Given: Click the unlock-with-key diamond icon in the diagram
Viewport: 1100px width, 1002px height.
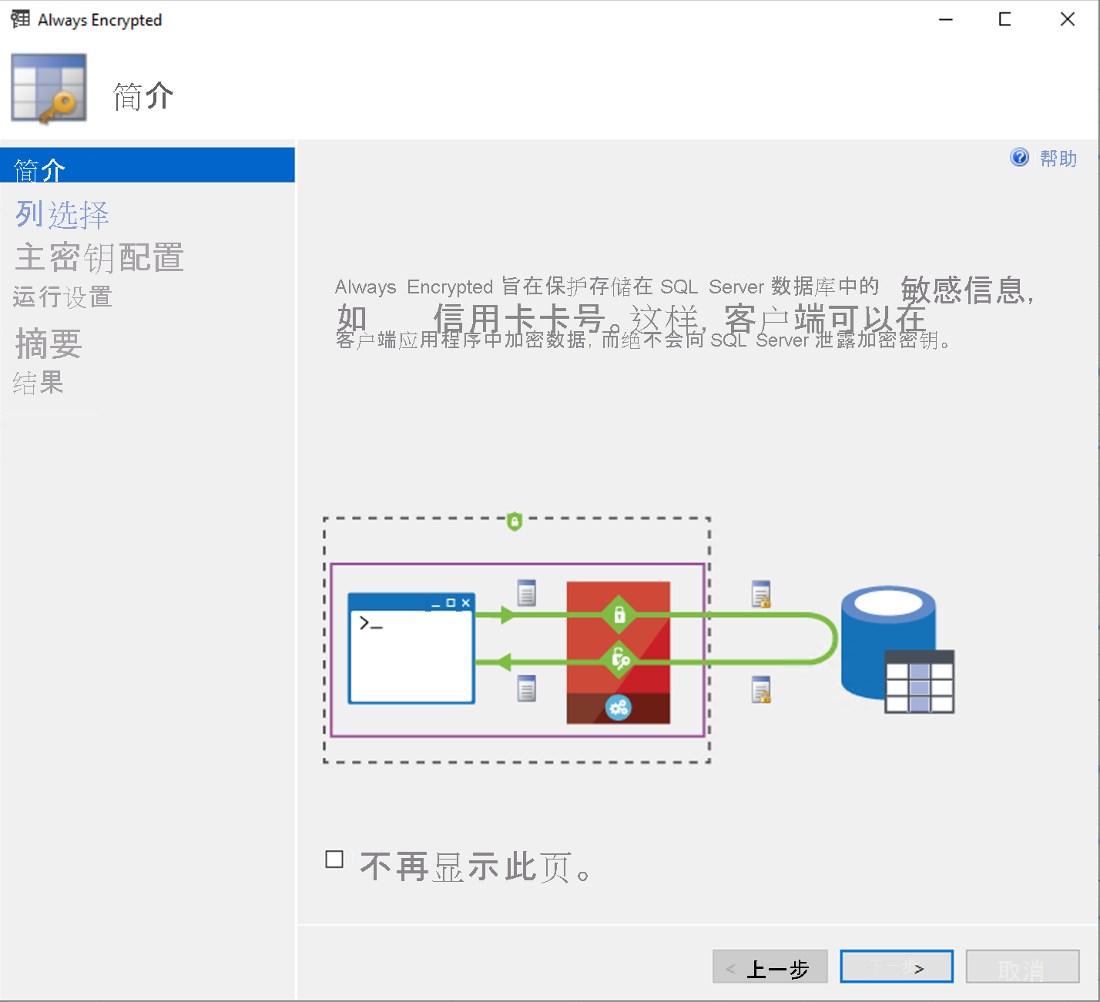Looking at the screenshot, I should click(x=618, y=661).
